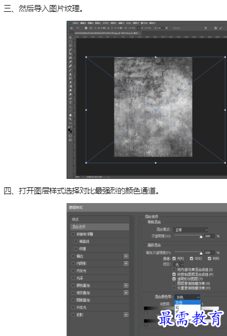
Task: Click the foreground color swatch
Action: click(x=69, y=130)
